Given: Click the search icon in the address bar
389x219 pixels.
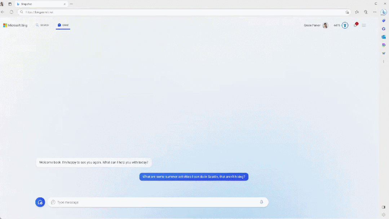Looking at the screenshot, I should tap(22, 12).
